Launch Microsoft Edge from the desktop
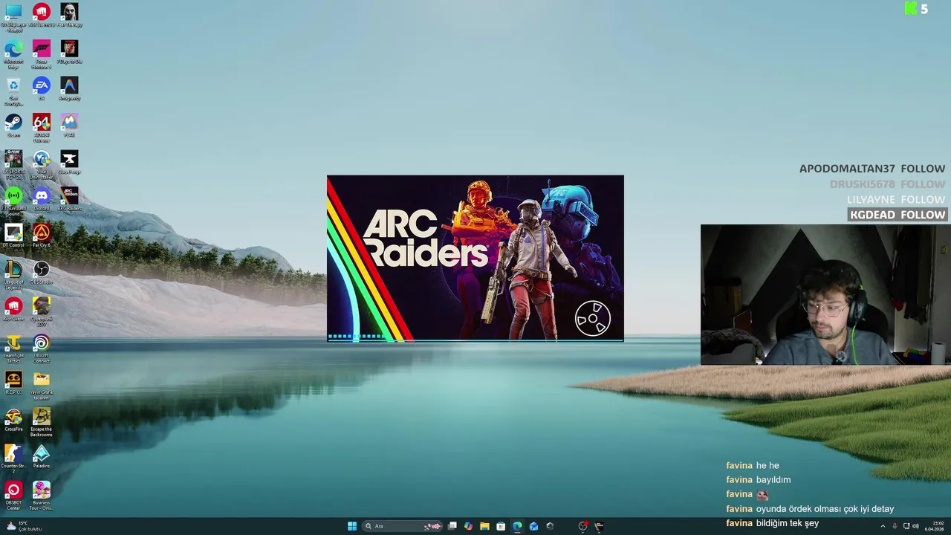 tap(13, 55)
